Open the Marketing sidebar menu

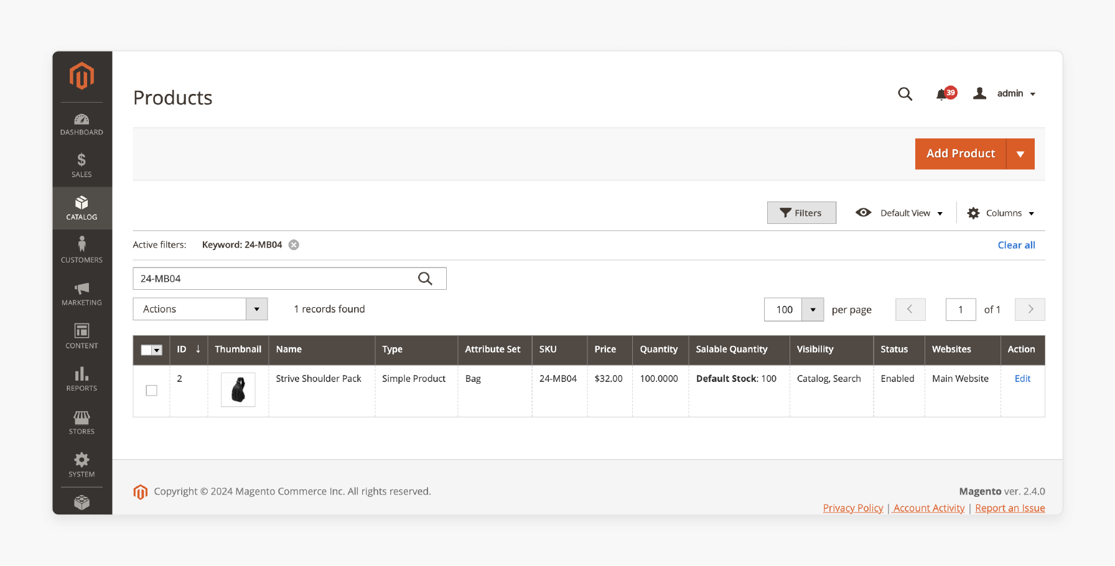(x=82, y=294)
